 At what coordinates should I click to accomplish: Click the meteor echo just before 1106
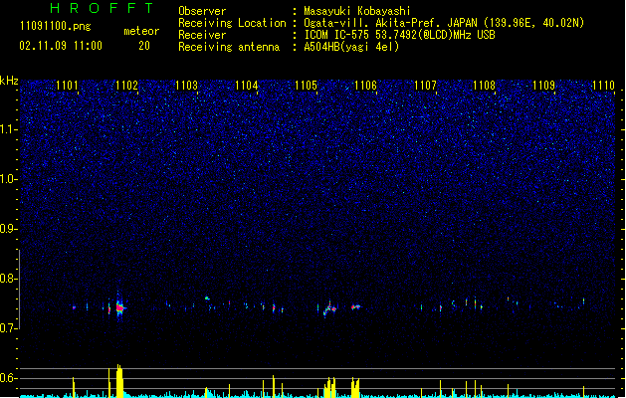pos(355,307)
